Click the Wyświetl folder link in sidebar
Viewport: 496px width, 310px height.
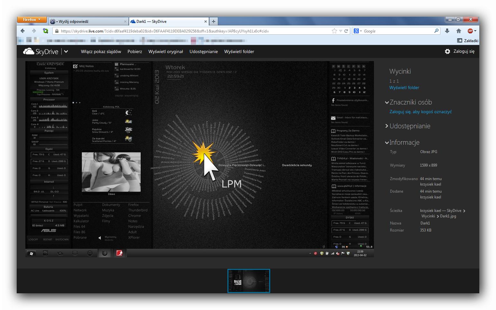pos(404,87)
